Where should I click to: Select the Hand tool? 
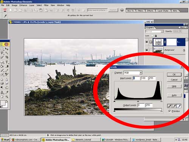(2, 97)
